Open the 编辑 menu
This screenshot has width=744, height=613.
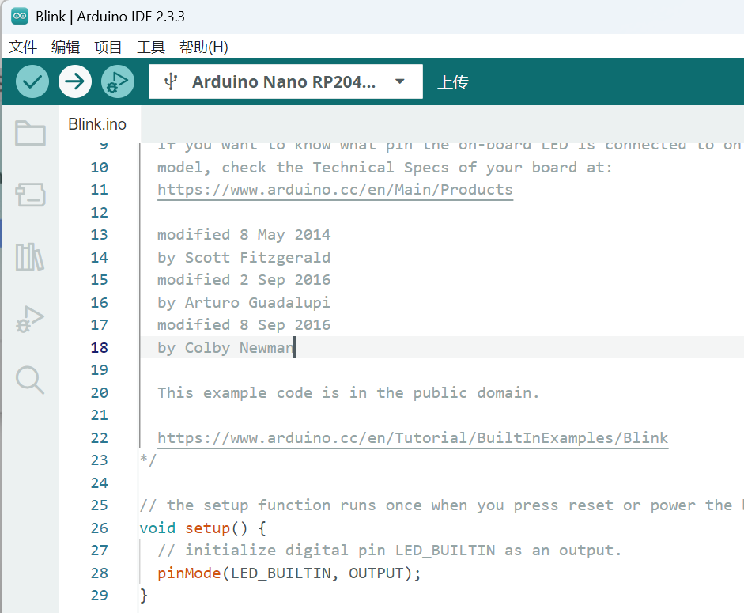coord(66,47)
